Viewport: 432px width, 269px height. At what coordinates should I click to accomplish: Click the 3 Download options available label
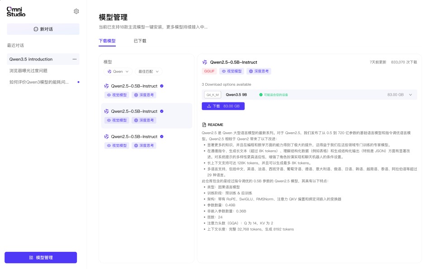227,84
